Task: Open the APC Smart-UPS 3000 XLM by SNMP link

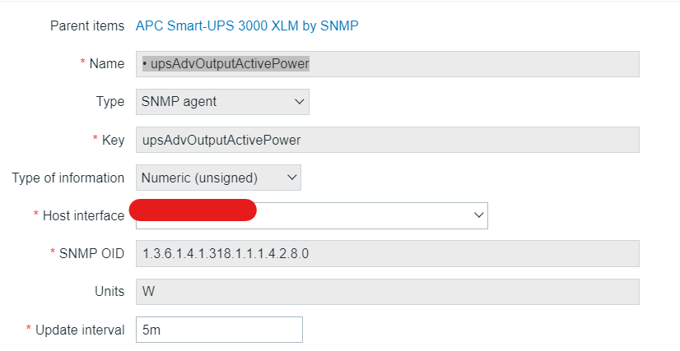Action: coord(247,25)
